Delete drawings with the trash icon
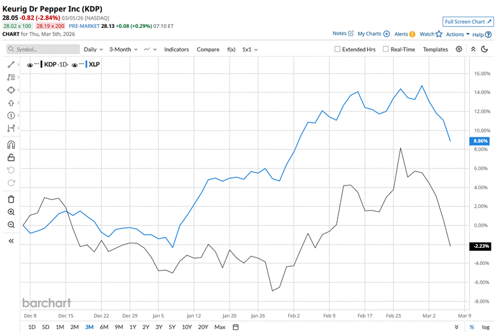This screenshot has height=333, width=496. (11, 200)
